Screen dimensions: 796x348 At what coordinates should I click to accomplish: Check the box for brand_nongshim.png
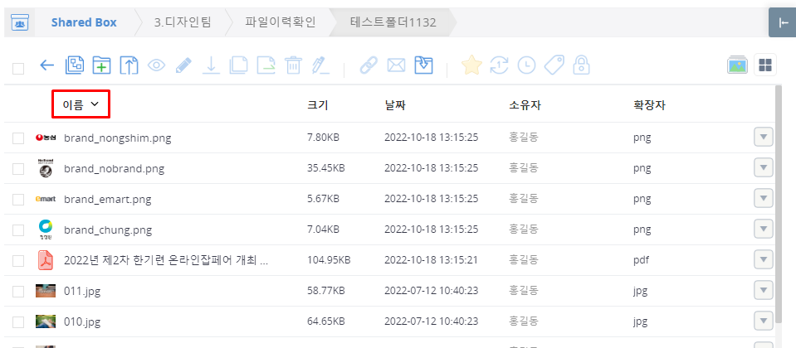point(18,138)
